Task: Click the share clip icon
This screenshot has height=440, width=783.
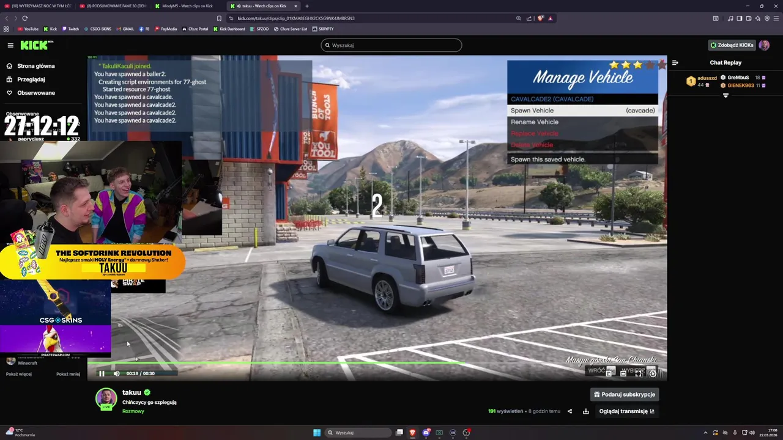Action: point(570,411)
